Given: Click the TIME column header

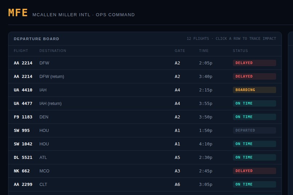Looking at the screenshot, I should click(204, 51).
